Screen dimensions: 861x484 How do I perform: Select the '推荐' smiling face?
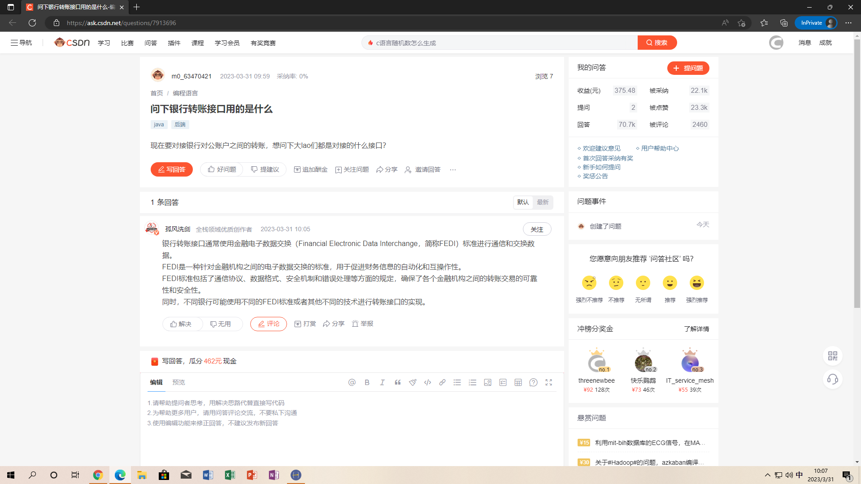pos(670,283)
